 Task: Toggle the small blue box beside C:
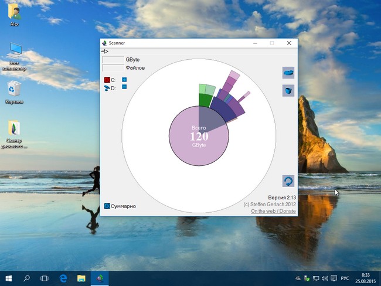(124, 79)
